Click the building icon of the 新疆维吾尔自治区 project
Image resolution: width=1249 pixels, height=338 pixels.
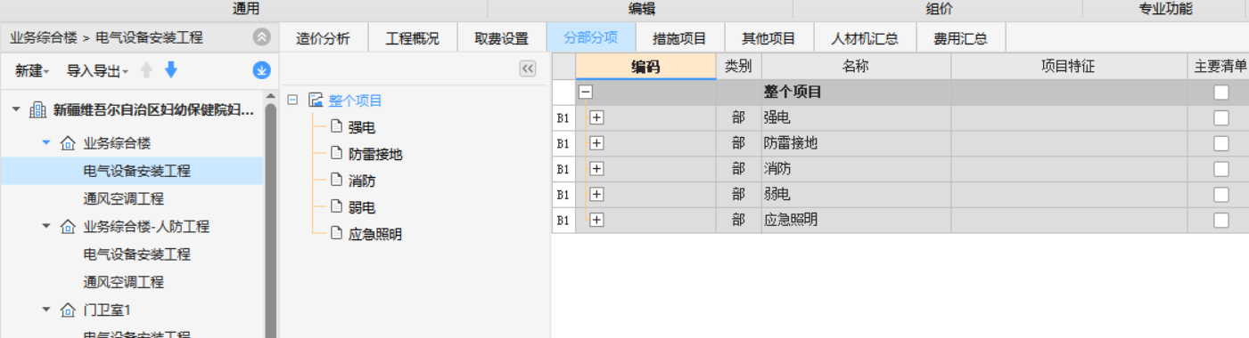38,110
